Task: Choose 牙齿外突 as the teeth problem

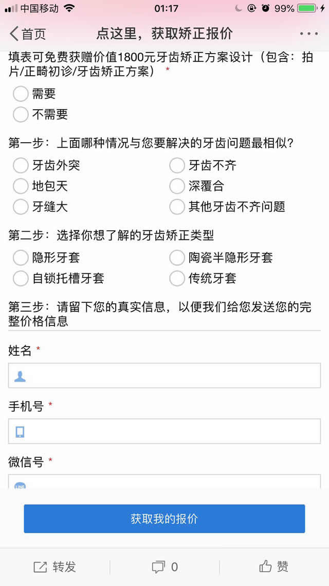Action: 21,165
